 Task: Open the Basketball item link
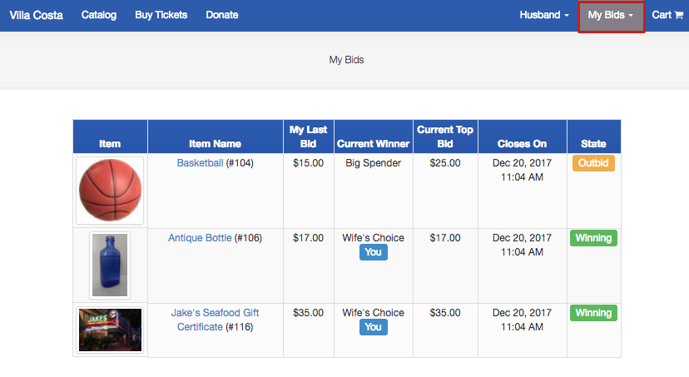point(200,163)
